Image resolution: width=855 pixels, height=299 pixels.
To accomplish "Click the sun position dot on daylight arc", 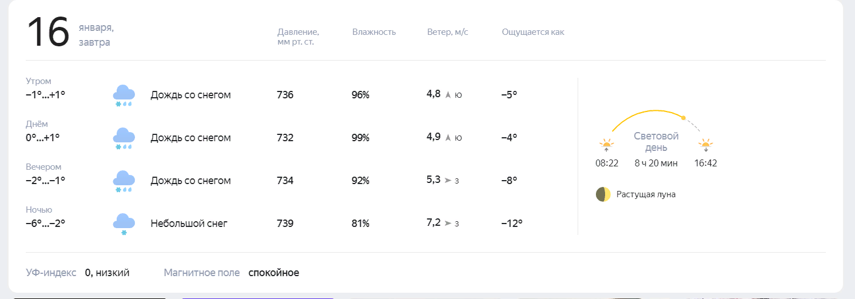I will coord(683,118).
